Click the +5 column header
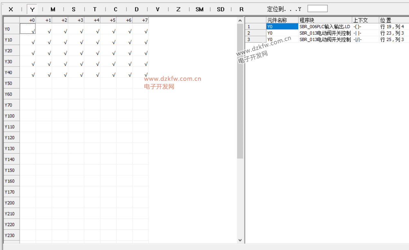 pos(109,20)
